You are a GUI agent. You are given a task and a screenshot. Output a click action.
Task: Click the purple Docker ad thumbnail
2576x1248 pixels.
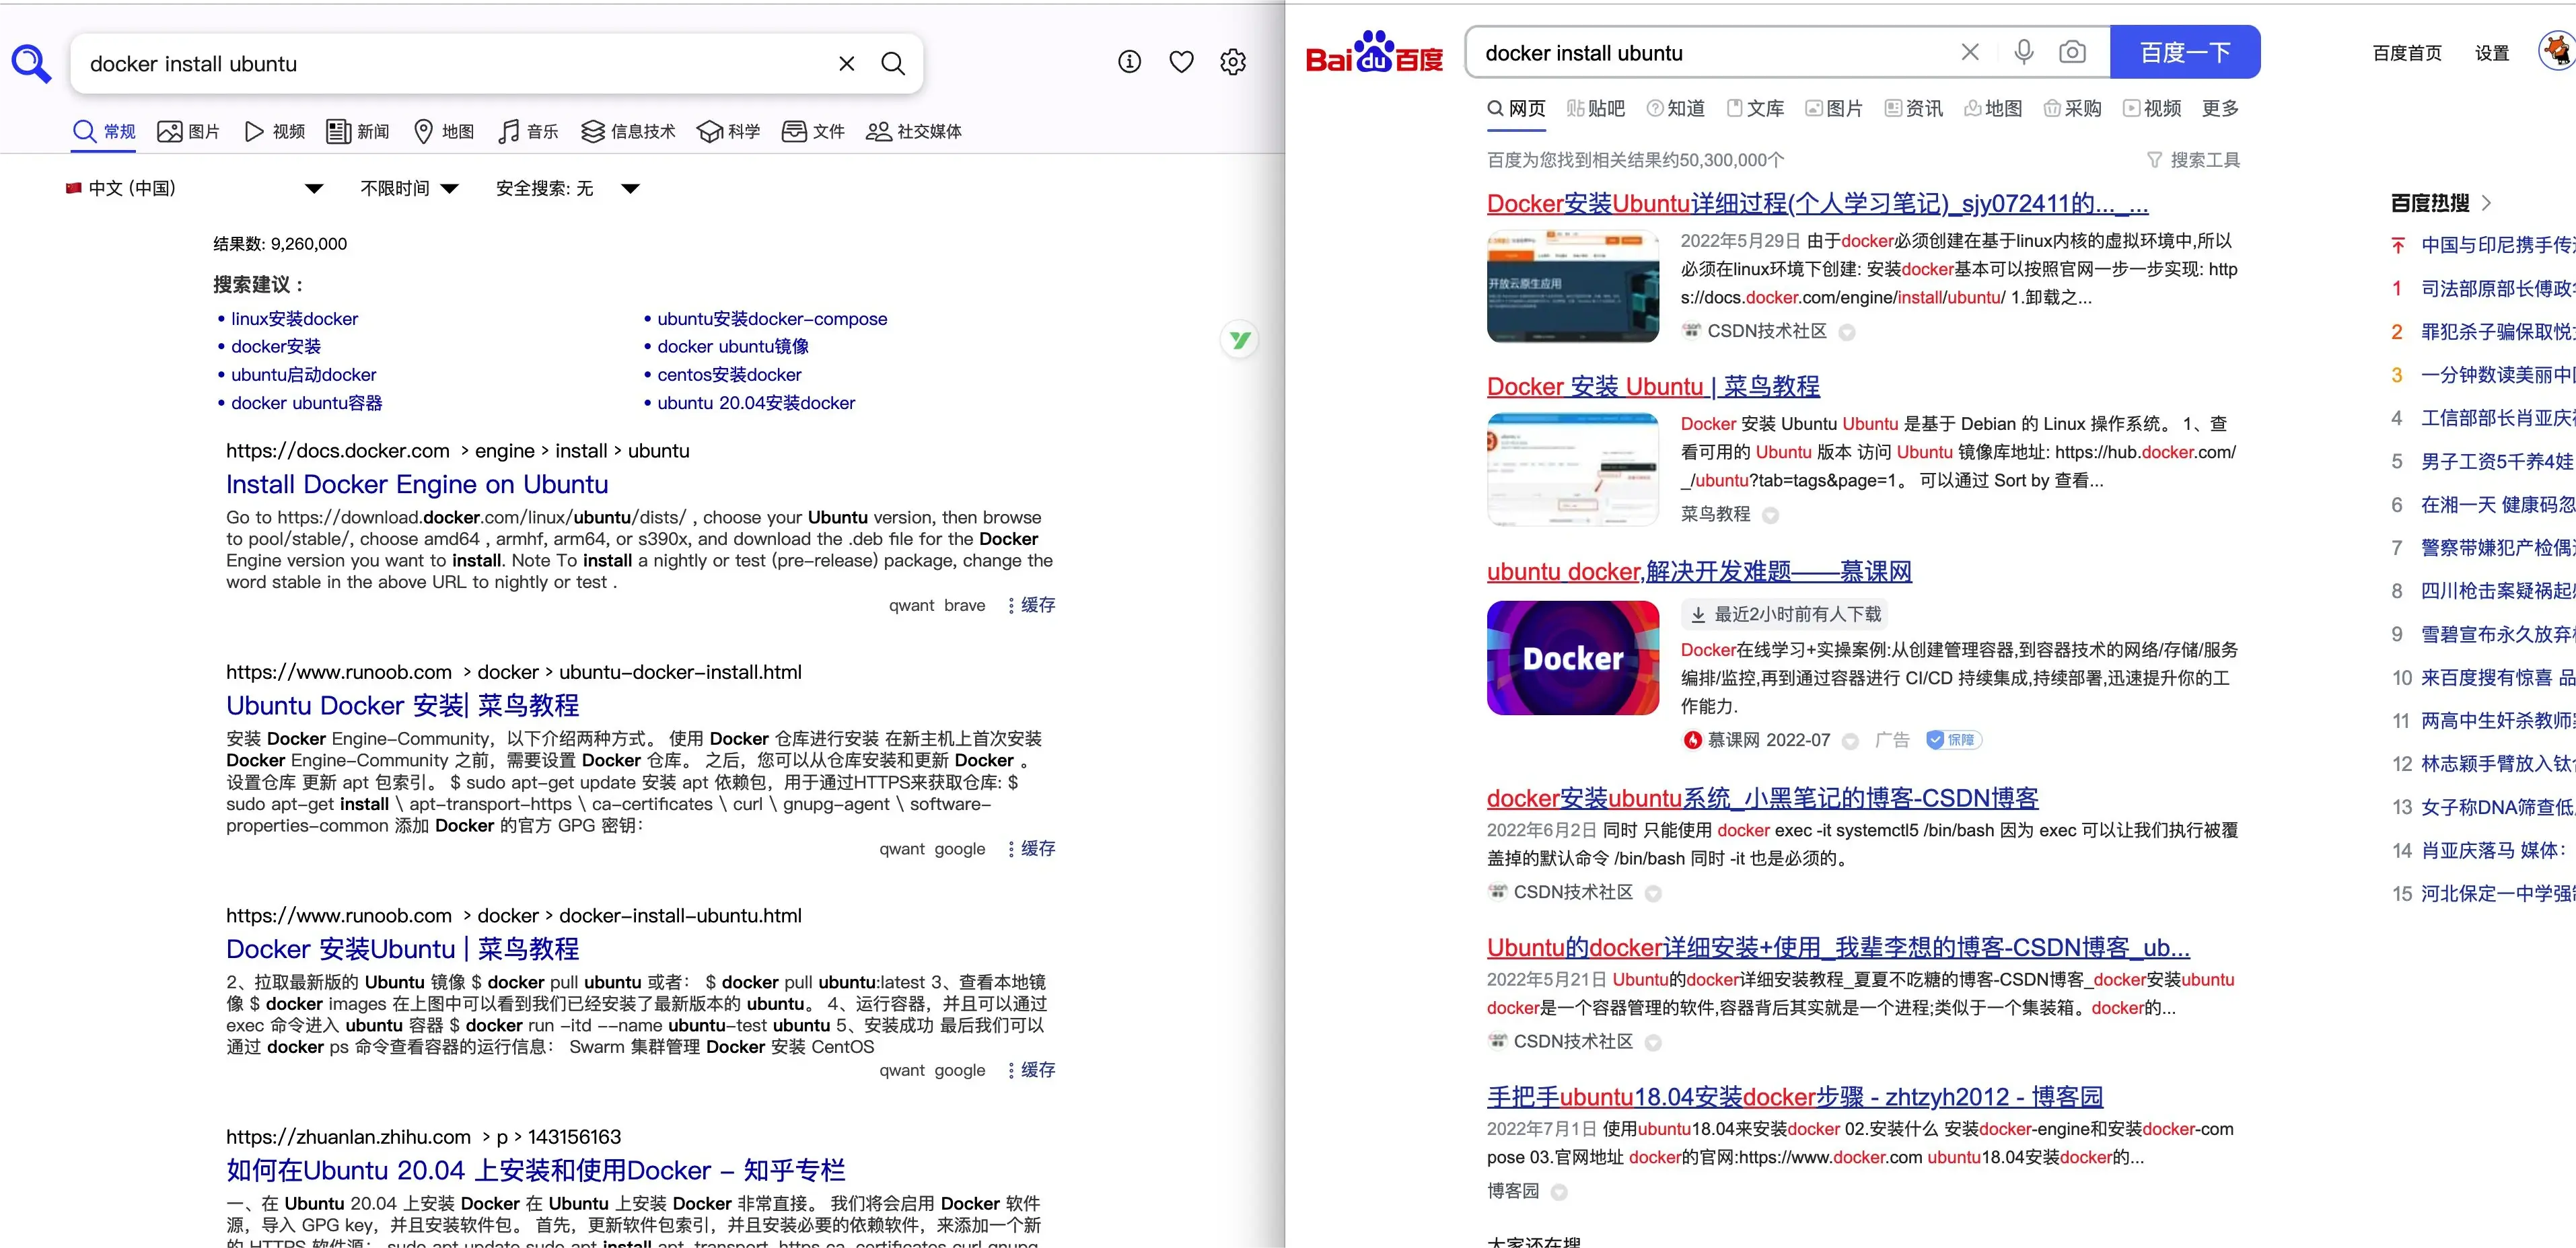pos(1572,658)
